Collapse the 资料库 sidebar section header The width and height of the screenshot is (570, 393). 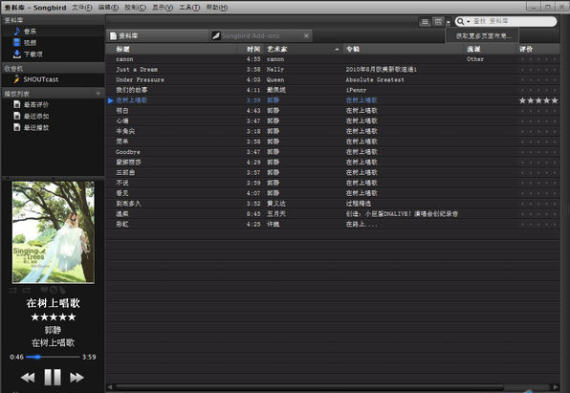[53, 20]
